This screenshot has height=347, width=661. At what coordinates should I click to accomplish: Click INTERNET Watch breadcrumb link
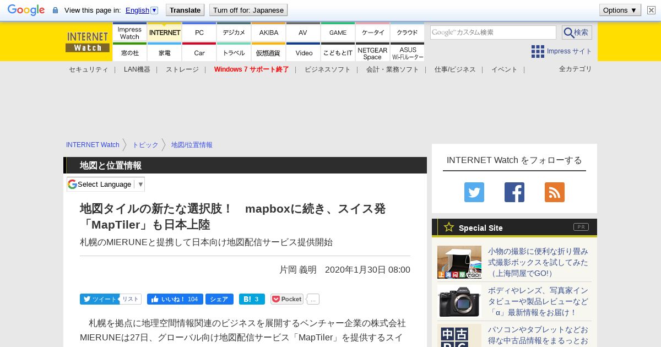coord(93,145)
